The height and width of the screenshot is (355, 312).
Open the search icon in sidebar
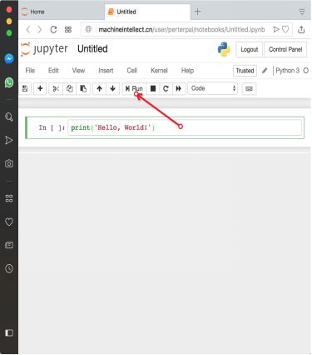click(x=9, y=117)
